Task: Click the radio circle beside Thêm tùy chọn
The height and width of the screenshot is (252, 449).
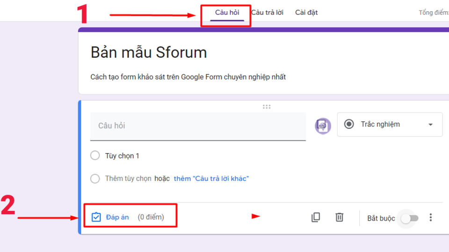Action: 95,179
